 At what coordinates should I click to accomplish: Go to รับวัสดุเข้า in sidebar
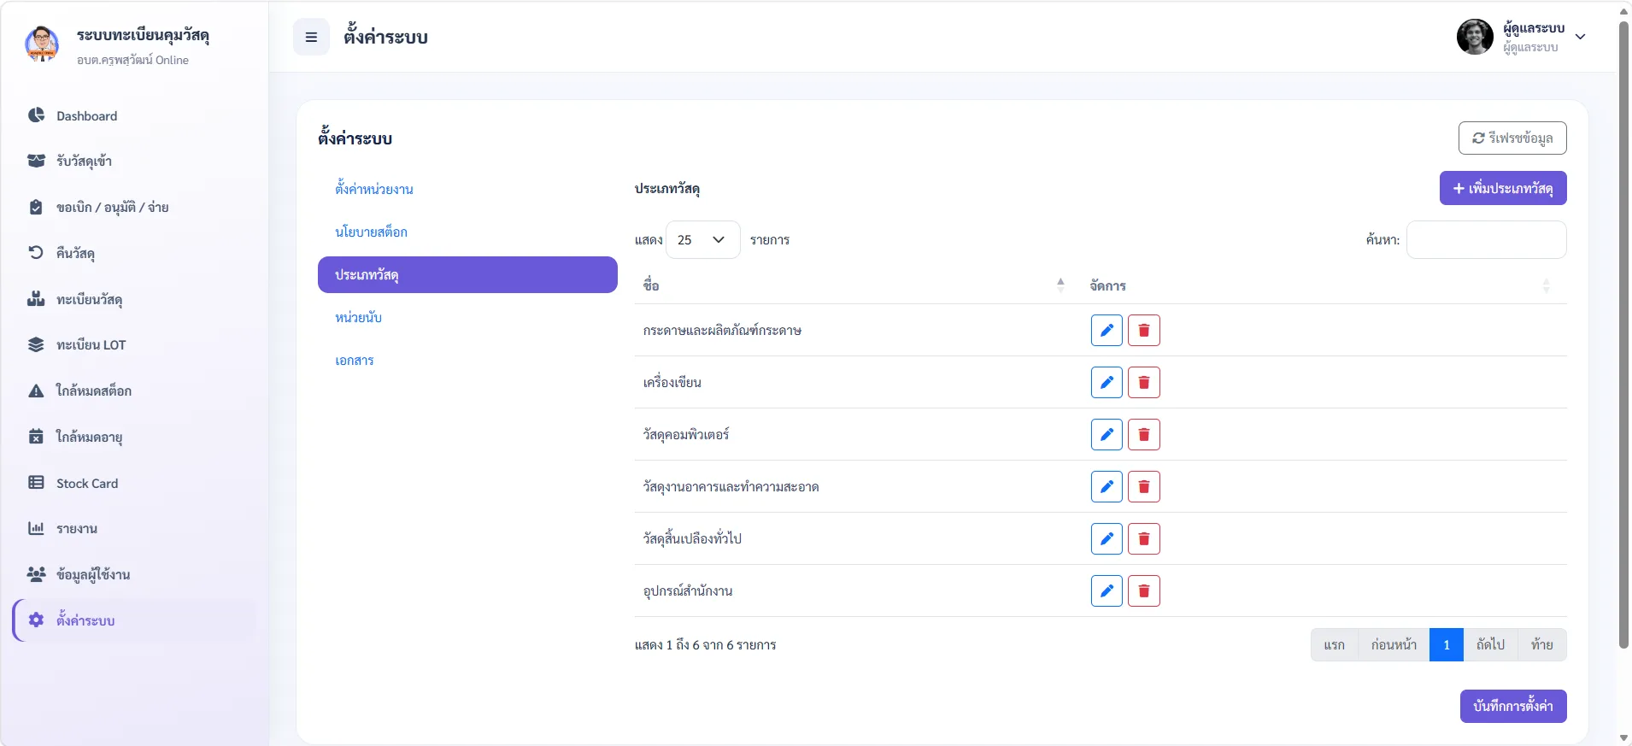[x=135, y=162]
